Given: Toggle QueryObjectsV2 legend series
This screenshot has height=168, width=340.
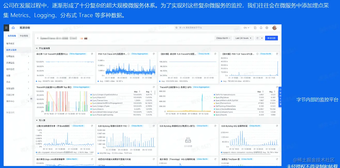Looking at the screenshot, I should [x=98, y=97].
